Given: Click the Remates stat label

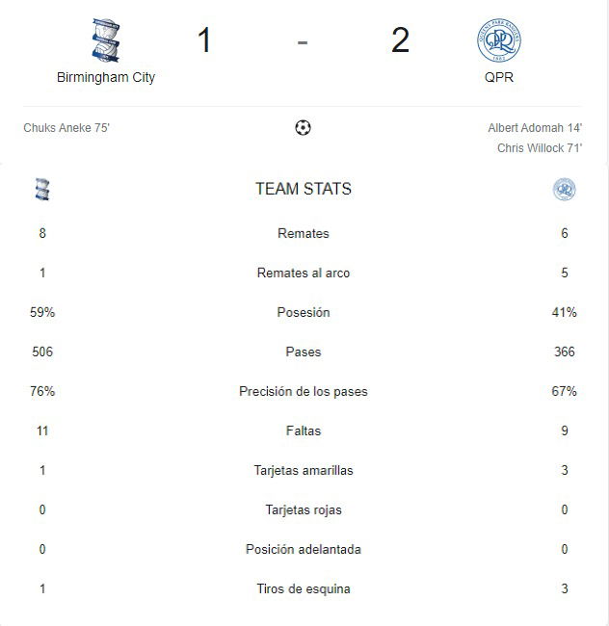Looking at the screenshot, I should (304, 233).
